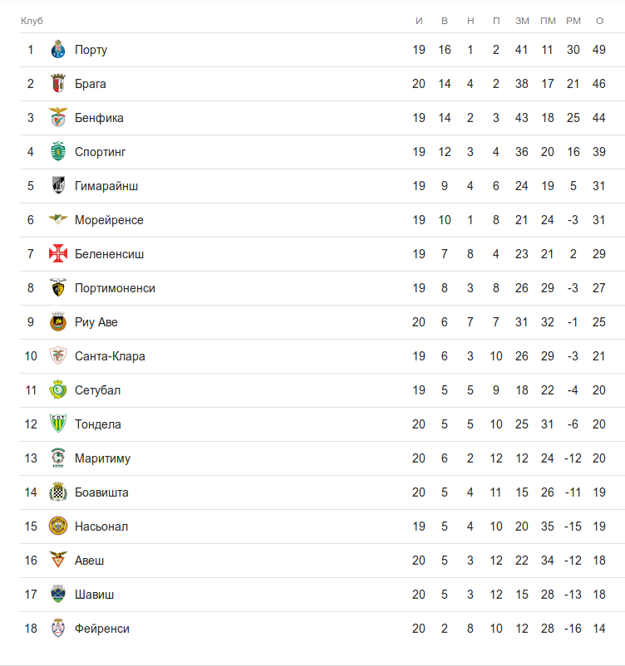Open the Гимарайнш team link
Viewport: 625px width, 666px height.
pyautogui.click(x=106, y=186)
